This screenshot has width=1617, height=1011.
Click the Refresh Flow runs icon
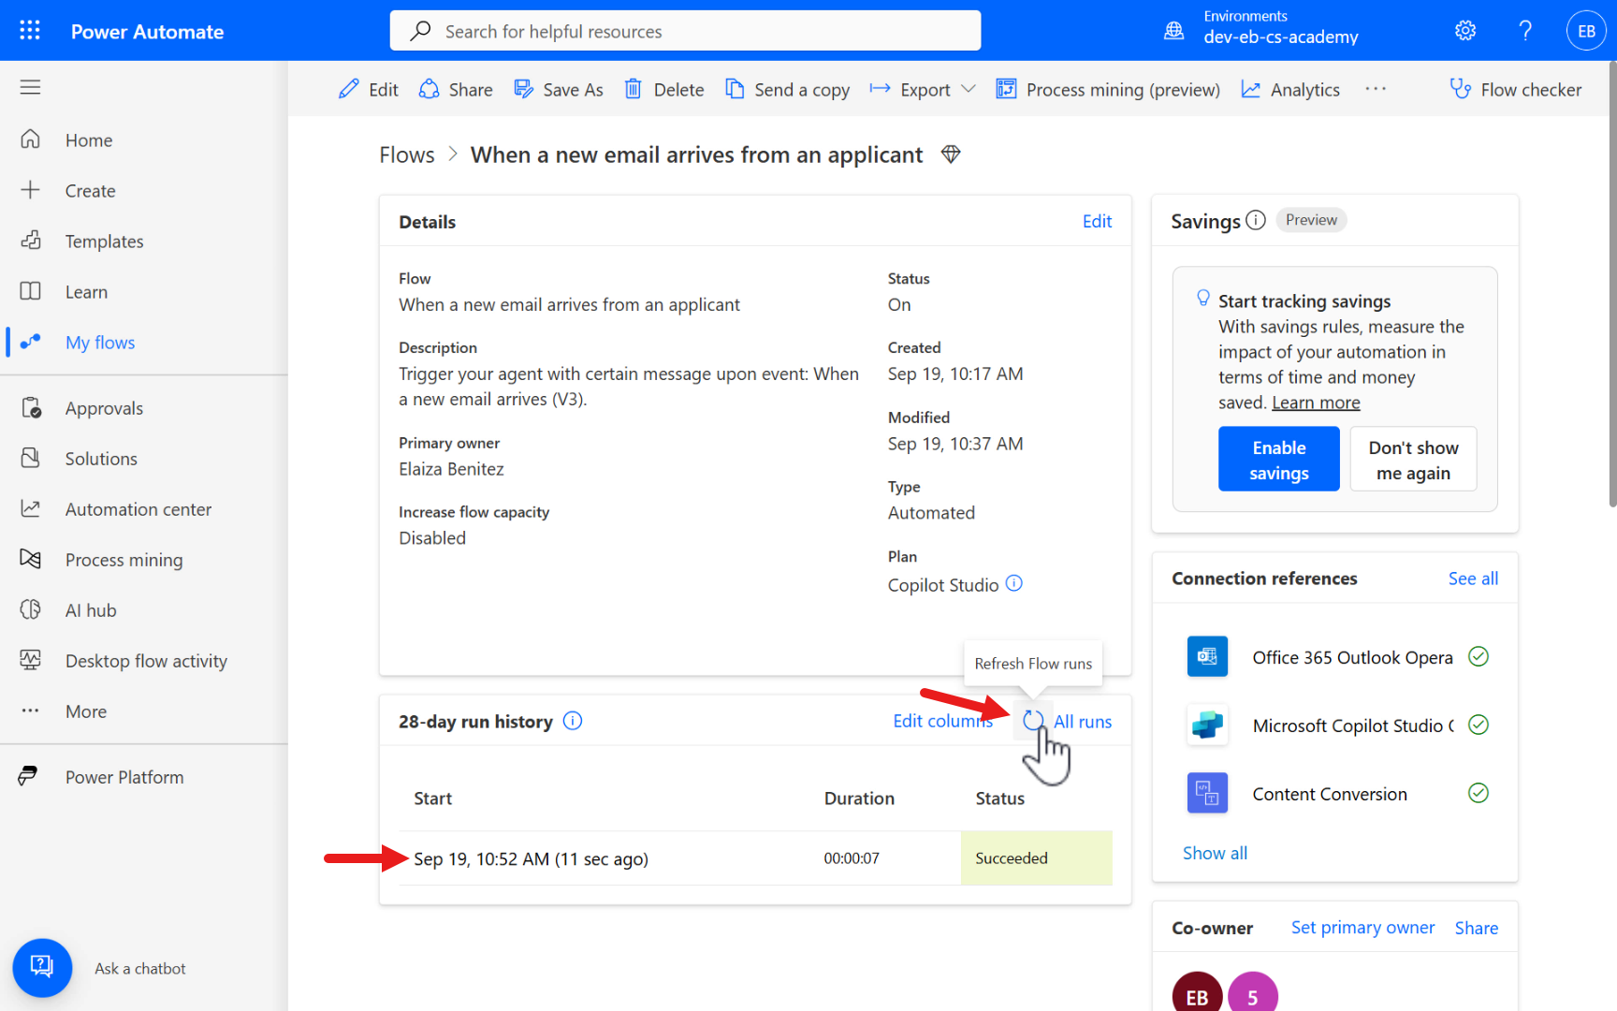coord(1032,721)
